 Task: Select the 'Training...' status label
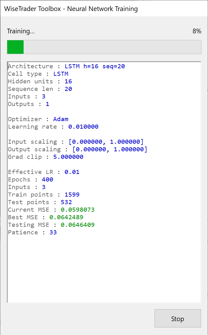pos(21,31)
